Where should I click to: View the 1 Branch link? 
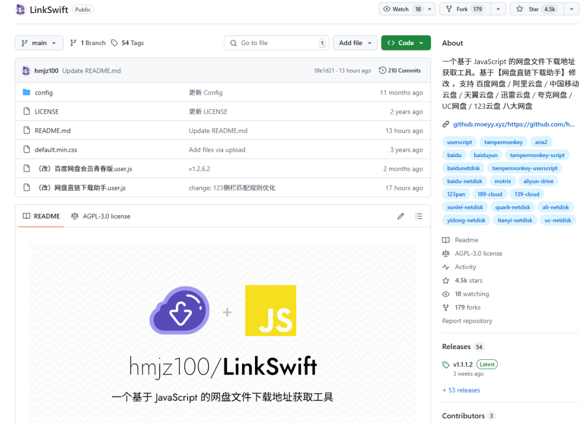(x=88, y=42)
